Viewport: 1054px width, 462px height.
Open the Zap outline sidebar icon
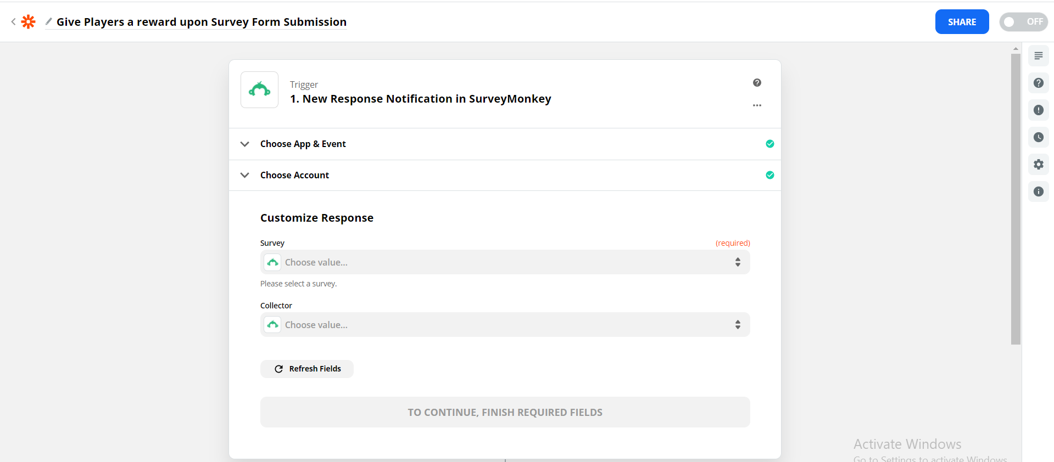1038,56
